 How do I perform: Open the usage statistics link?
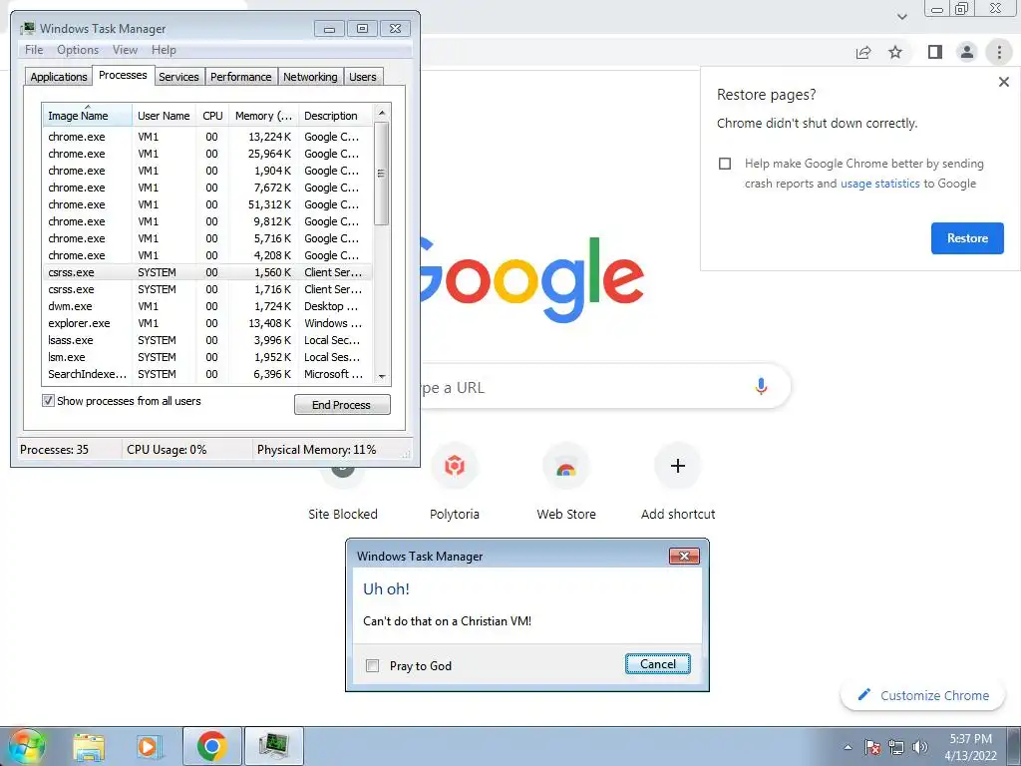click(x=879, y=184)
